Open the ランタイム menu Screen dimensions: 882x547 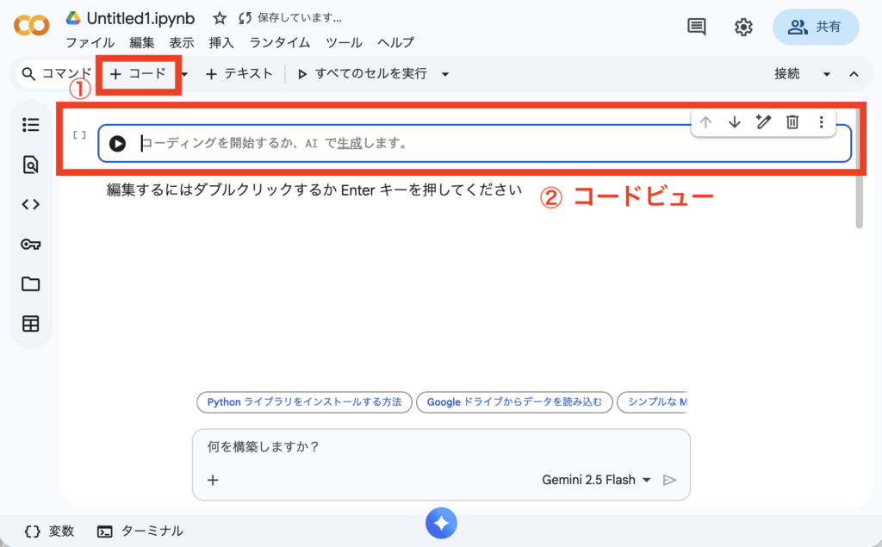(280, 42)
